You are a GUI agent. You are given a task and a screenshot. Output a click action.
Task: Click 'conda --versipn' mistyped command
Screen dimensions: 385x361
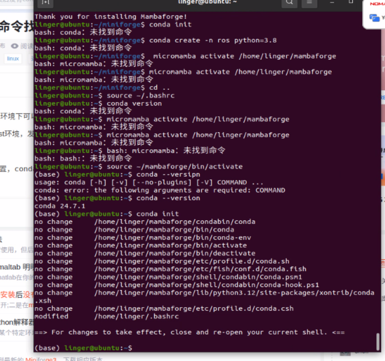tap(168, 174)
